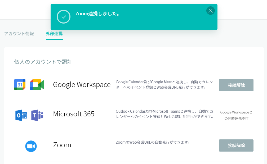Viewport: 267px width, 164px height.
Task: Click the Outlook Calendar icon
Action: pos(21,115)
